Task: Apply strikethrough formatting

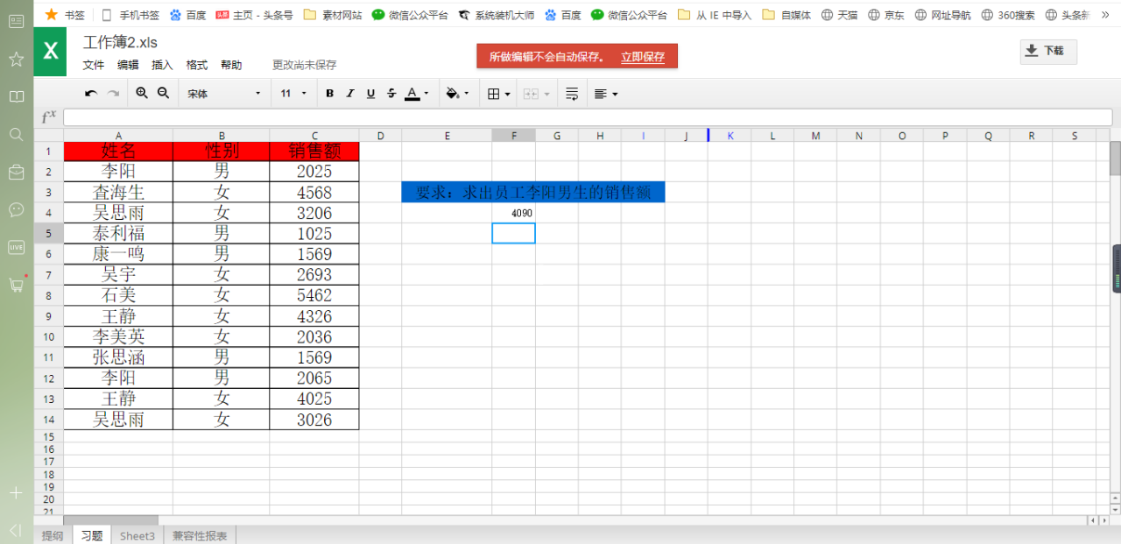Action: click(x=391, y=94)
